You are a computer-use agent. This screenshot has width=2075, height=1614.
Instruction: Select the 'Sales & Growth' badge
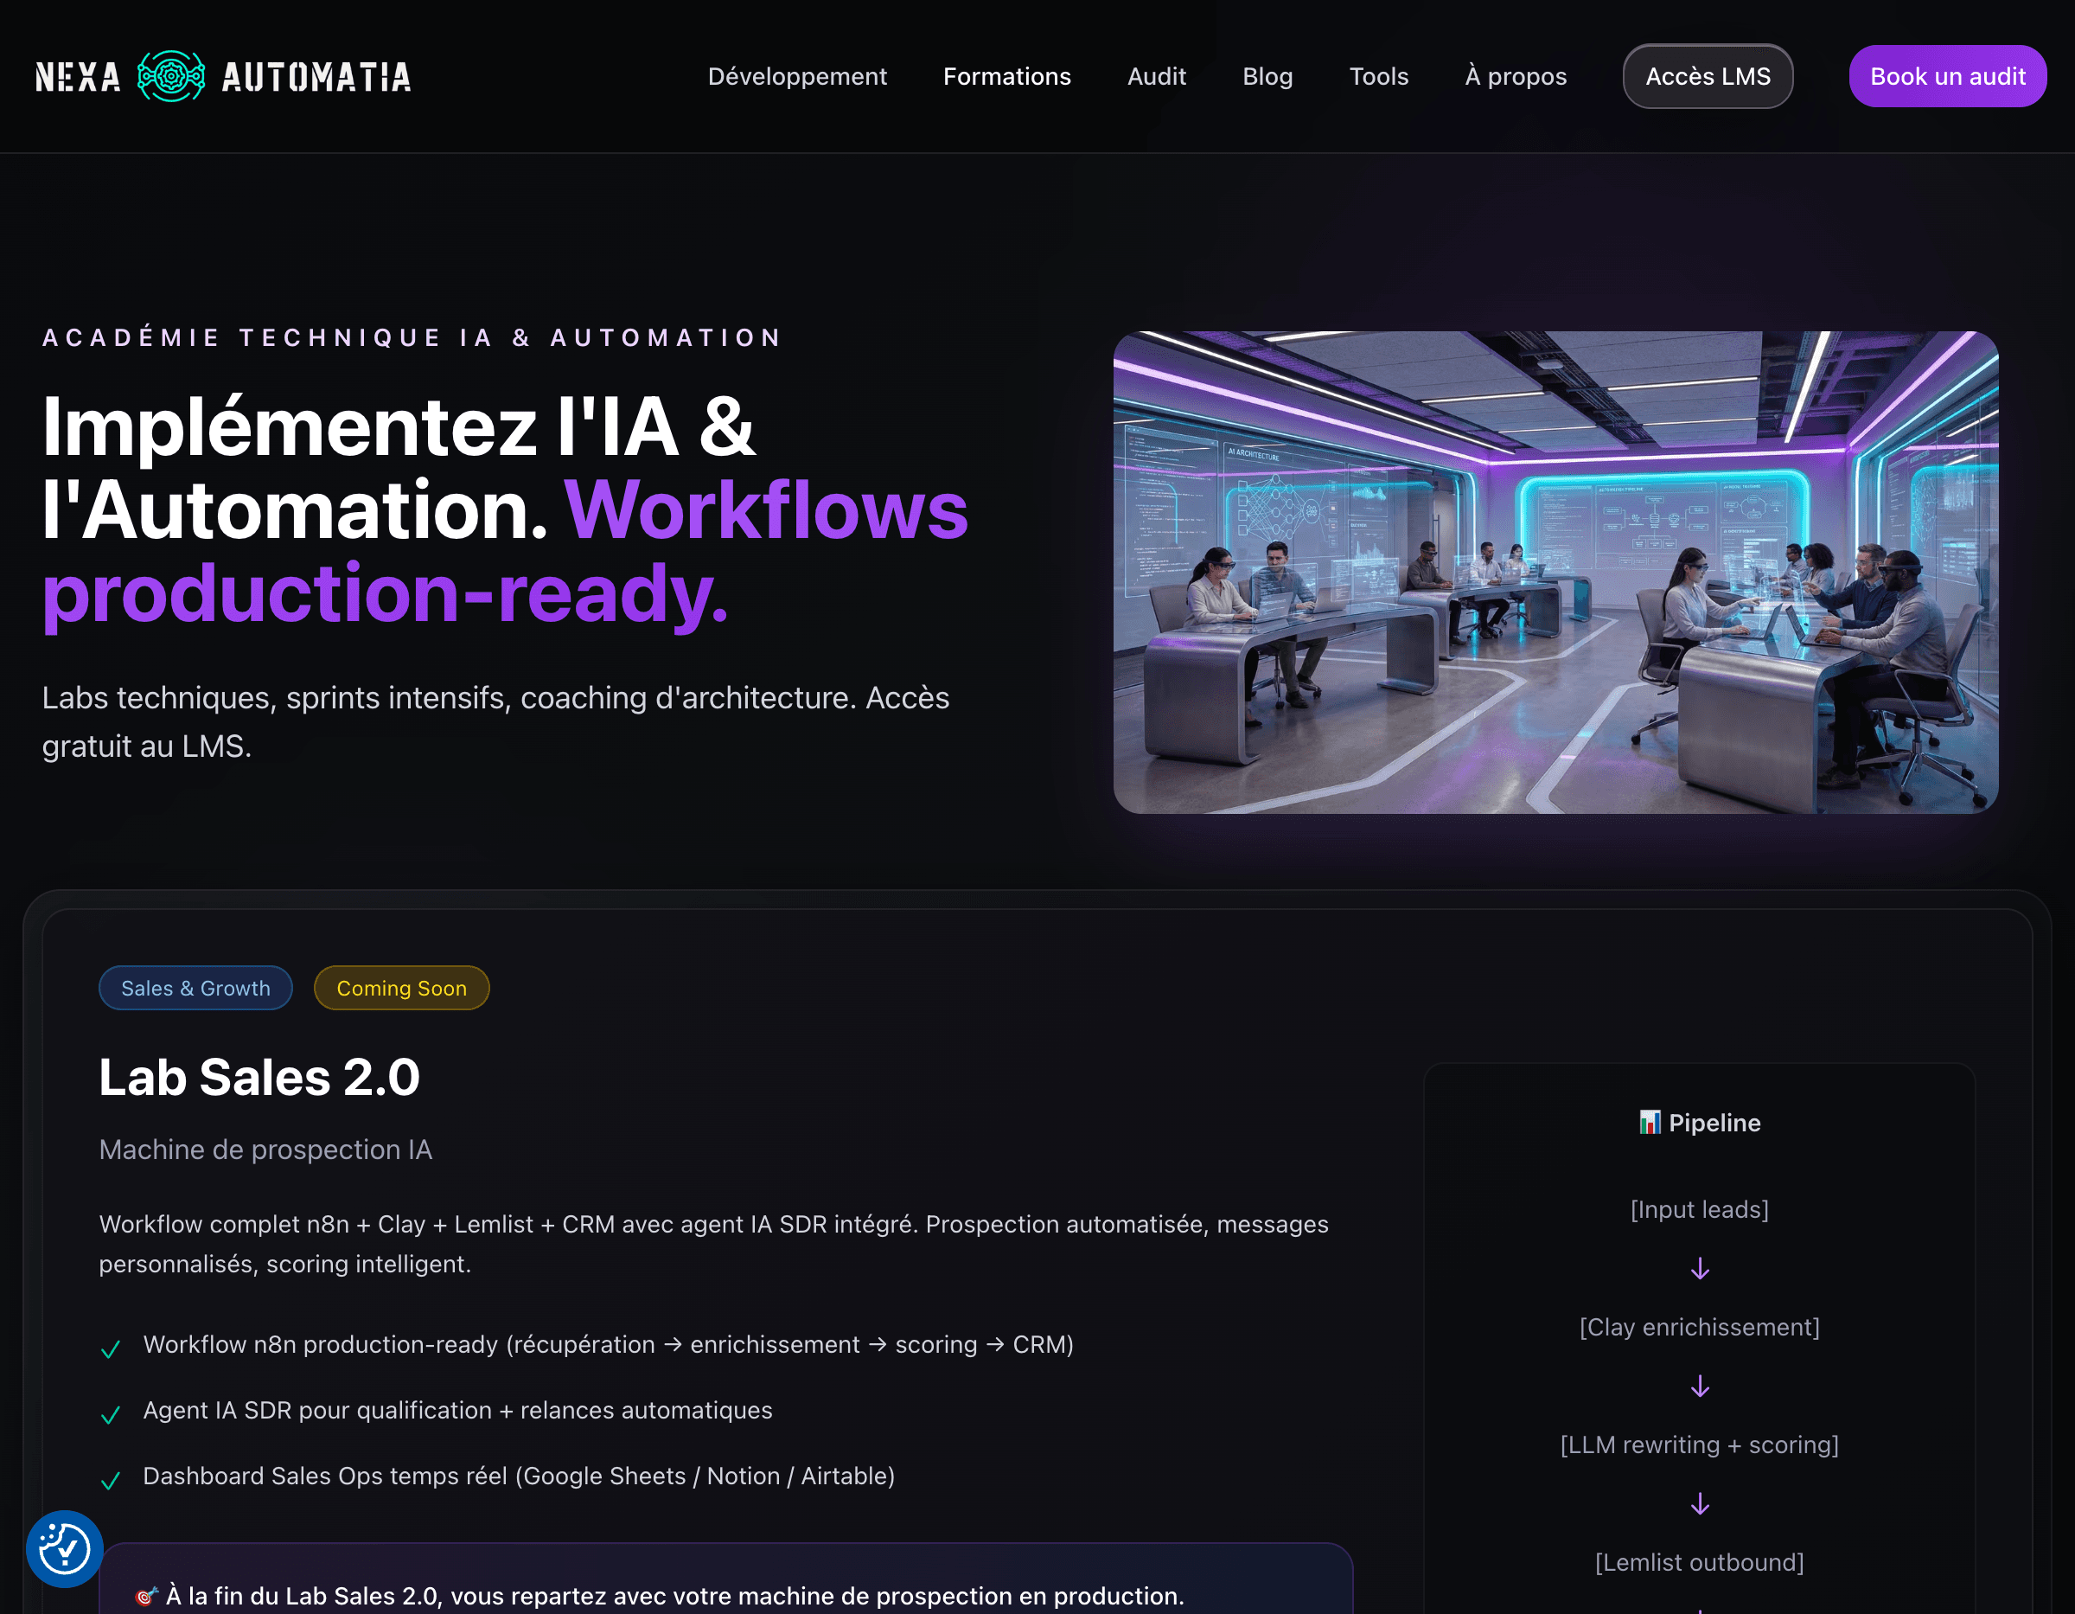[x=195, y=988]
